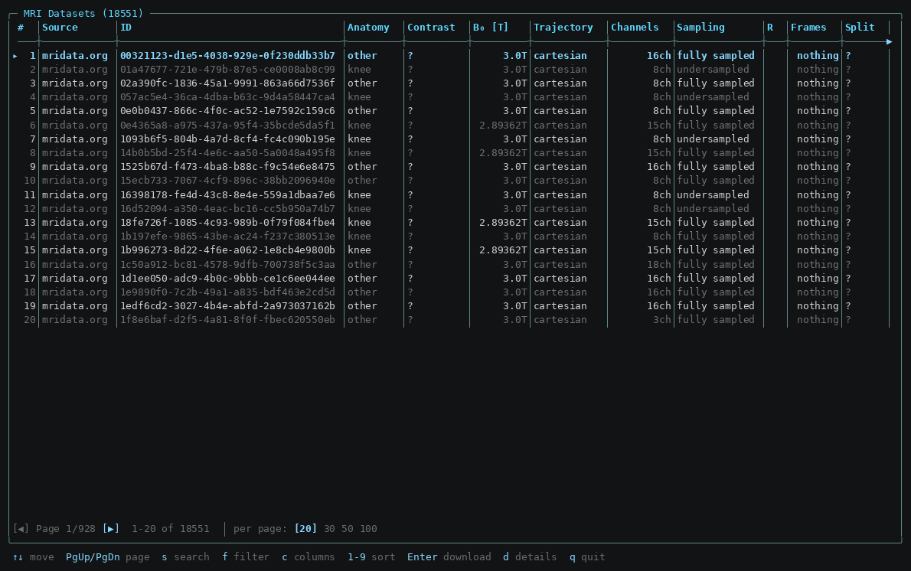Select dataset ID 18fe726f-1085-4c93-989b-0f79f084fbe4
Screen dimensions: 911x571
pyautogui.click(x=228, y=223)
